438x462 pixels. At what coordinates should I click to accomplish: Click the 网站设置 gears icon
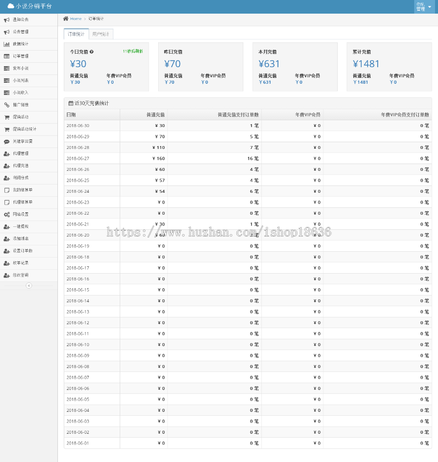point(7,214)
